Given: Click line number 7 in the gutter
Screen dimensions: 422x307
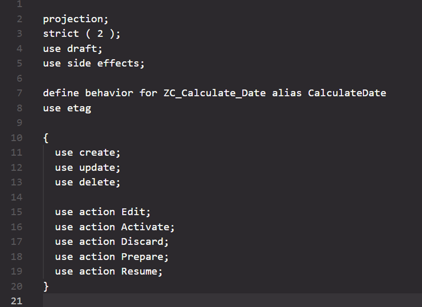Looking at the screenshot, I should [19, 93].
